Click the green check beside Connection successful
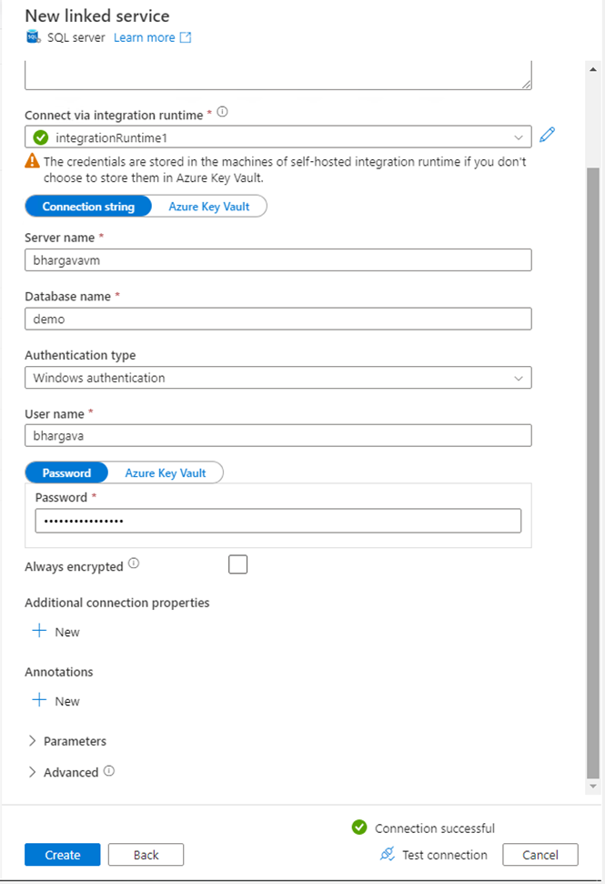605x884 pixels. pos(358,828)
